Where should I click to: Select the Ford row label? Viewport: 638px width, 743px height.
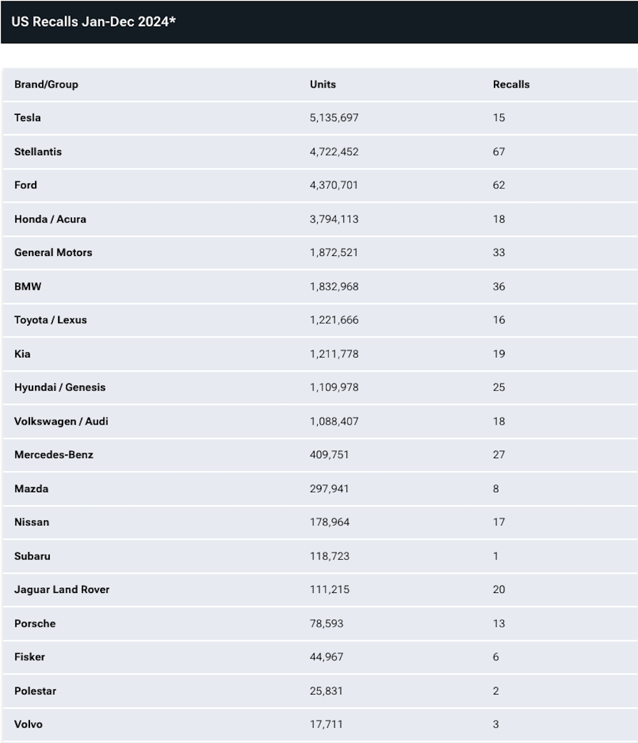coord(26,185)
